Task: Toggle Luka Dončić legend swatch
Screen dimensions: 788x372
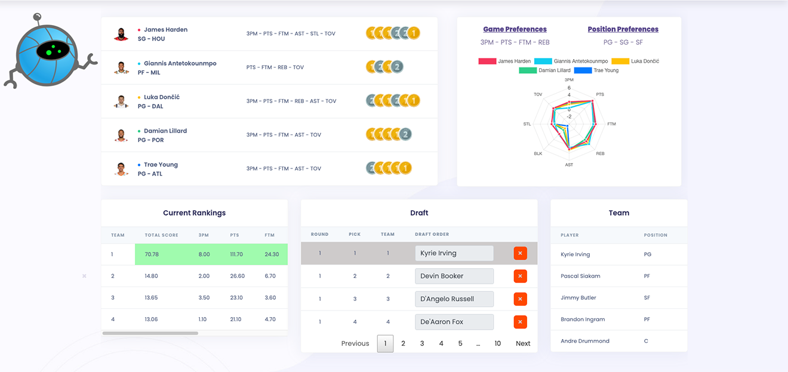Action: [x=620, y=62]
